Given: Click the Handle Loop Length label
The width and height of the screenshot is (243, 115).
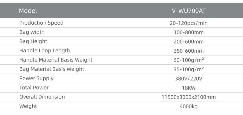Looking at the screenshot, I should 44,51.
